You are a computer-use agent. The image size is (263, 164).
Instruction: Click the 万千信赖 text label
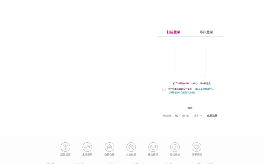point(197,155)
